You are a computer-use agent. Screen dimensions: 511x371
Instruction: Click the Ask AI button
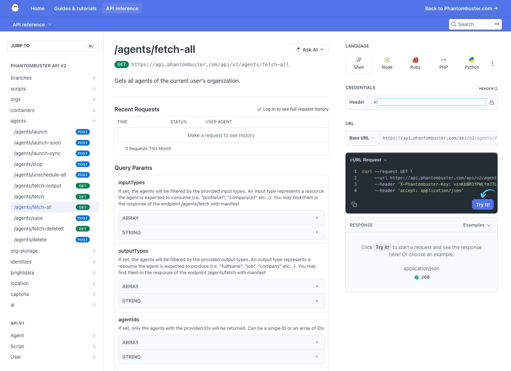310,49
